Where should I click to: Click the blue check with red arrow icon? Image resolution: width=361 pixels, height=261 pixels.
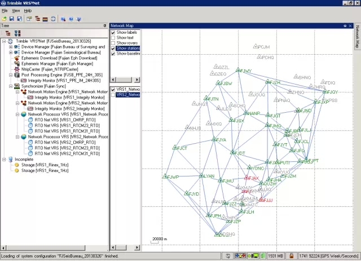(63, 19)
